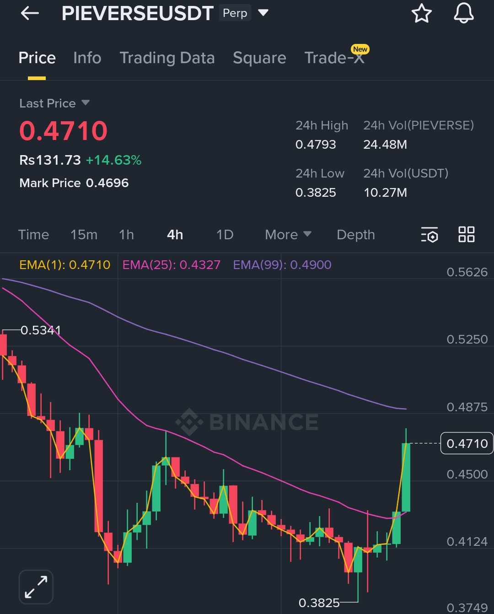Tap the 0.3825 low marker on chart
494x614 pixels.
pyautogui.click(x=319, y=603)
